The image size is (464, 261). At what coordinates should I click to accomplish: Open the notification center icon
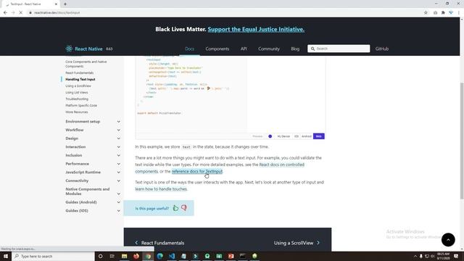point(456,256)
